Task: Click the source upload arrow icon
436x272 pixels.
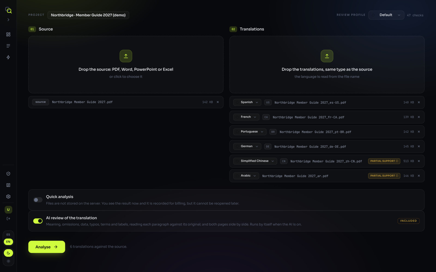Action: pos(126,56)
